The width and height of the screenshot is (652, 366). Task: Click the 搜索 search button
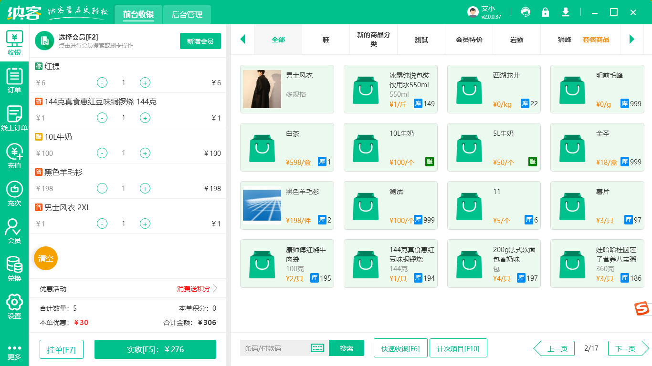tap(347, 348)
